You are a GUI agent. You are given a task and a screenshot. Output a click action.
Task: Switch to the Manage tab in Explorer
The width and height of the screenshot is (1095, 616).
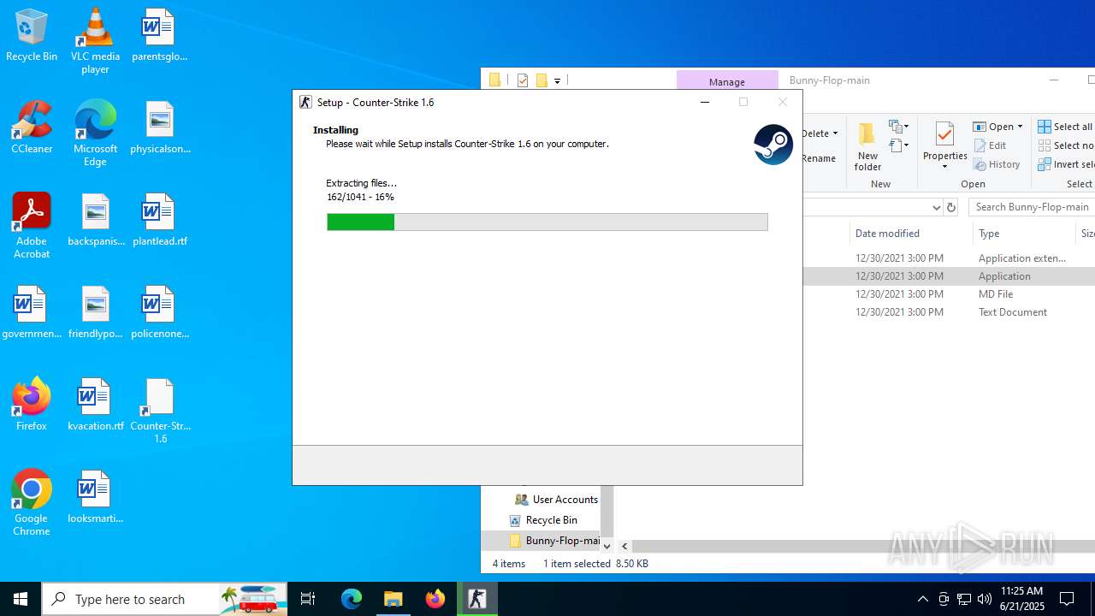click(726, 81)
